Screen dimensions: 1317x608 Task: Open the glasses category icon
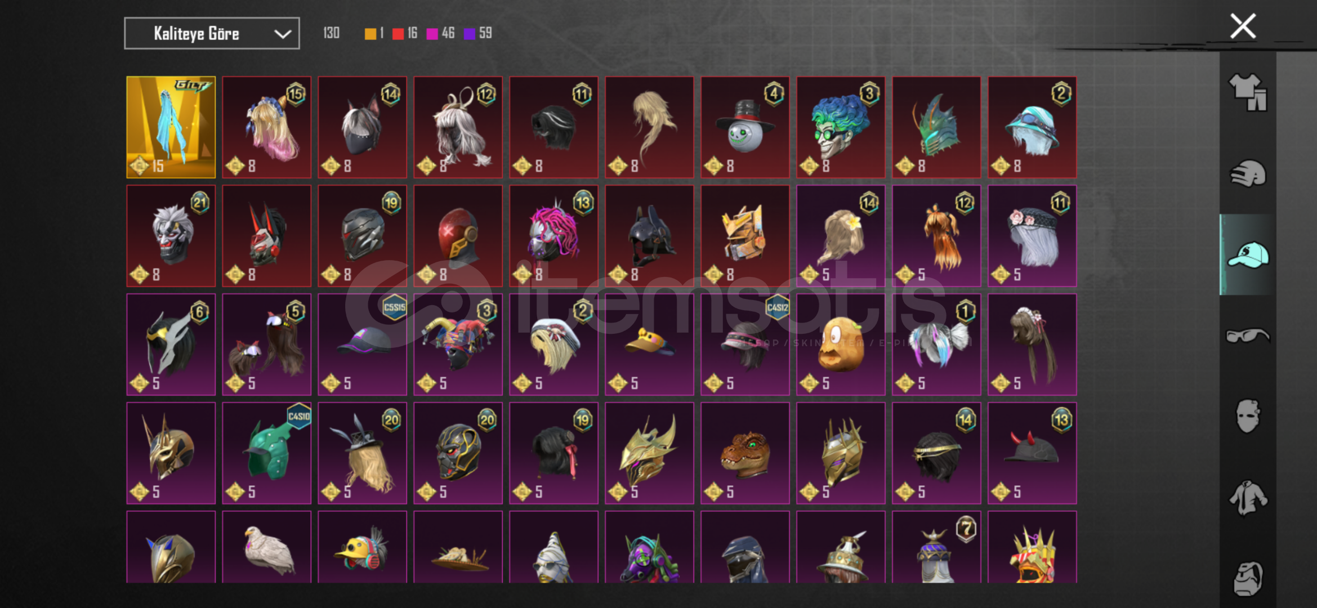click(1248, 336)
